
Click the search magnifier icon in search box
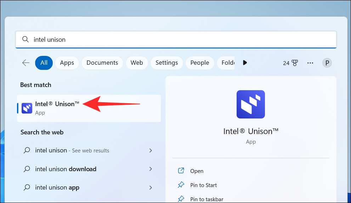tap(26, 39)
